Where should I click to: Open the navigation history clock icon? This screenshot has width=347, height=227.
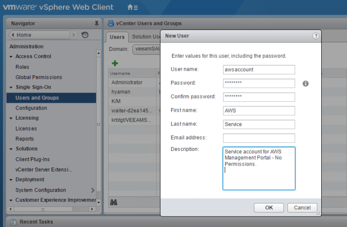85,35
